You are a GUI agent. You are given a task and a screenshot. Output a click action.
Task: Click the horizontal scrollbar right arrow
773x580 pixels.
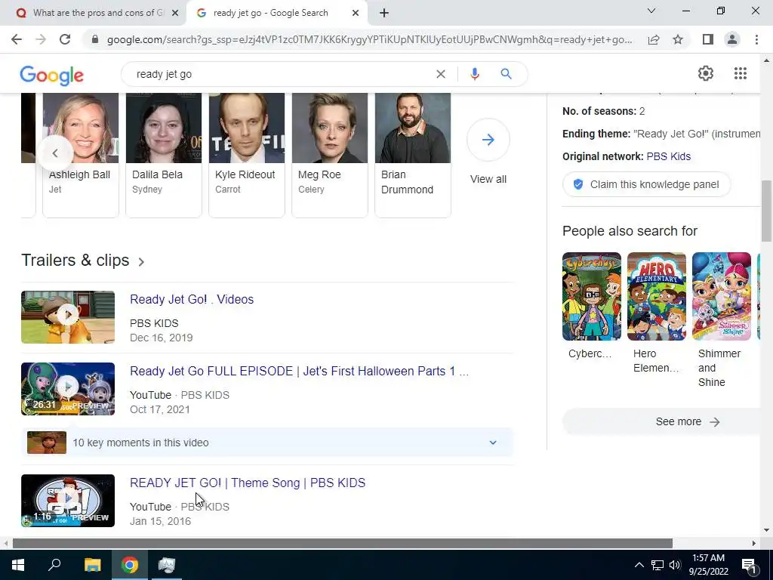(754, 543)
